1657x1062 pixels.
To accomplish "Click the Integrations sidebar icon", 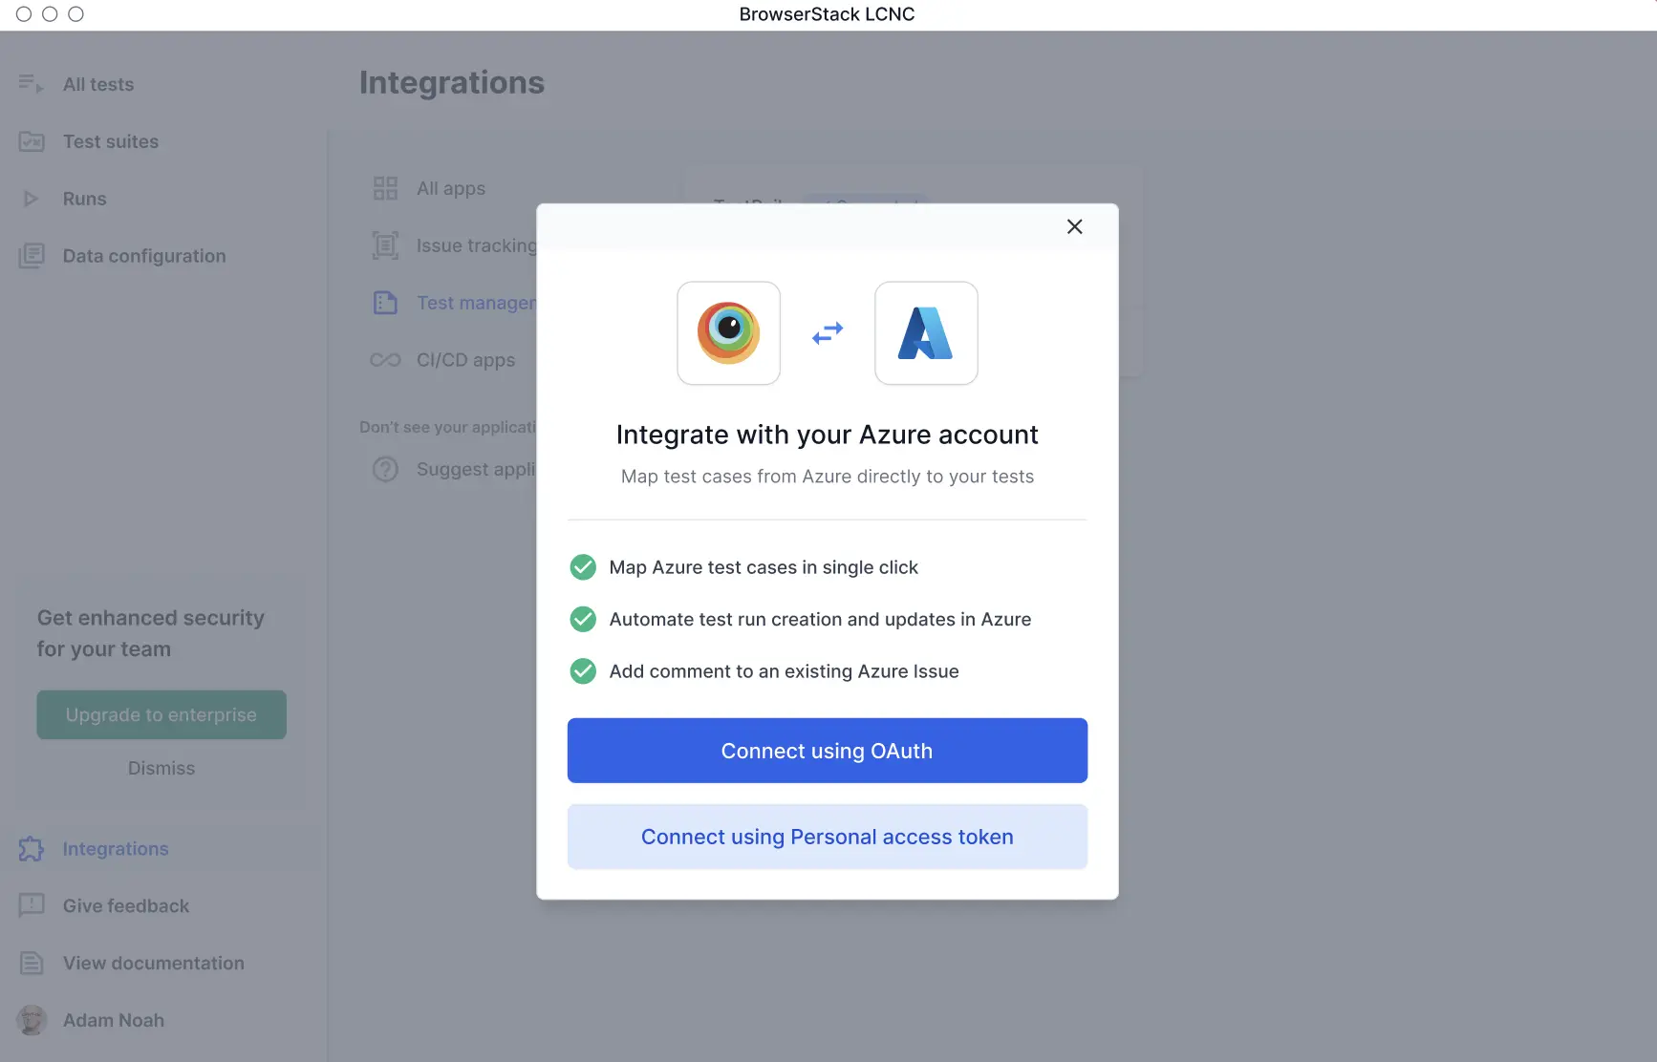I will [x=31, y=849].
